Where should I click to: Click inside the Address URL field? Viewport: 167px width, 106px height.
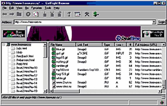pos(83,22)
